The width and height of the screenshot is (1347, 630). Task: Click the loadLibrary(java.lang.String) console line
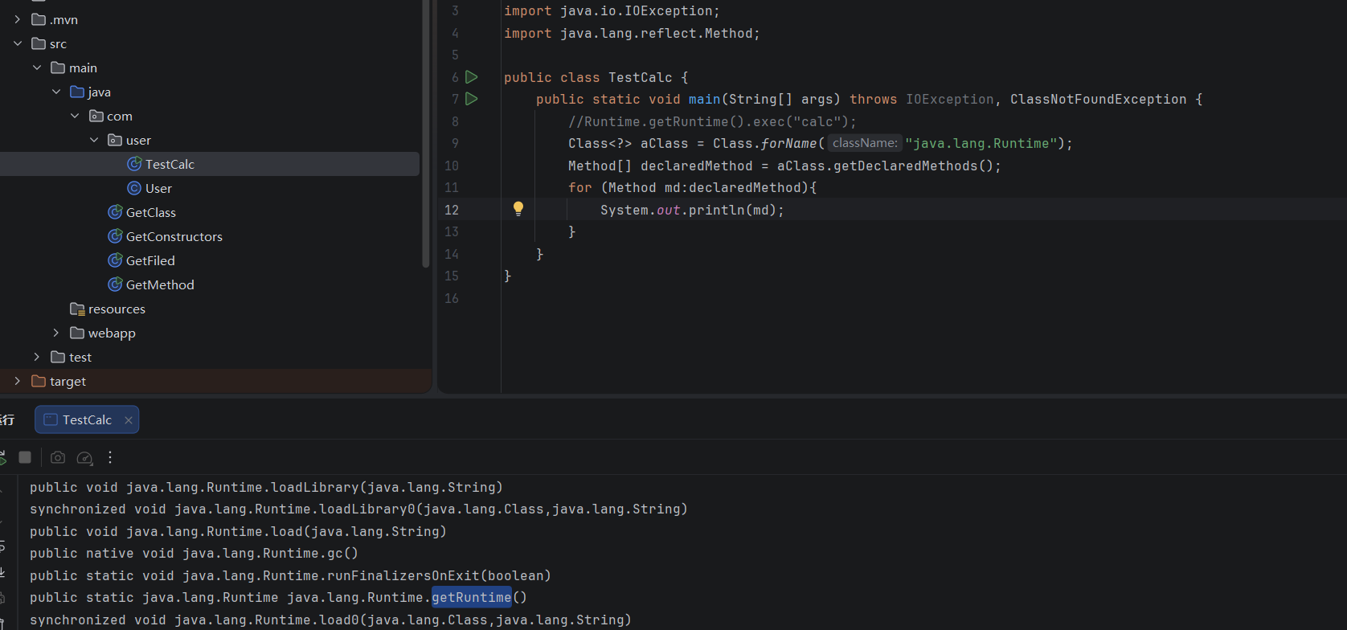point(266,487)
